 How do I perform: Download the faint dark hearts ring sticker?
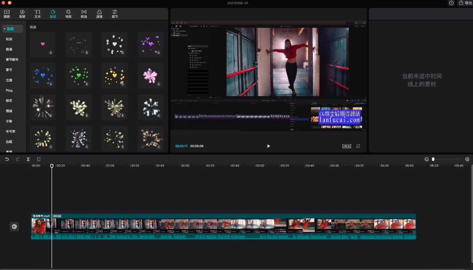pos(87,53)
